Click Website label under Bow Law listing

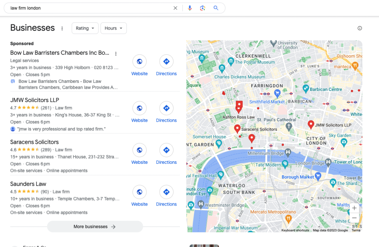click(x=140, y=74)
